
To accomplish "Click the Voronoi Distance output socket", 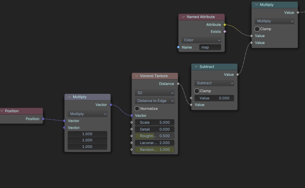I will point(178,84).
